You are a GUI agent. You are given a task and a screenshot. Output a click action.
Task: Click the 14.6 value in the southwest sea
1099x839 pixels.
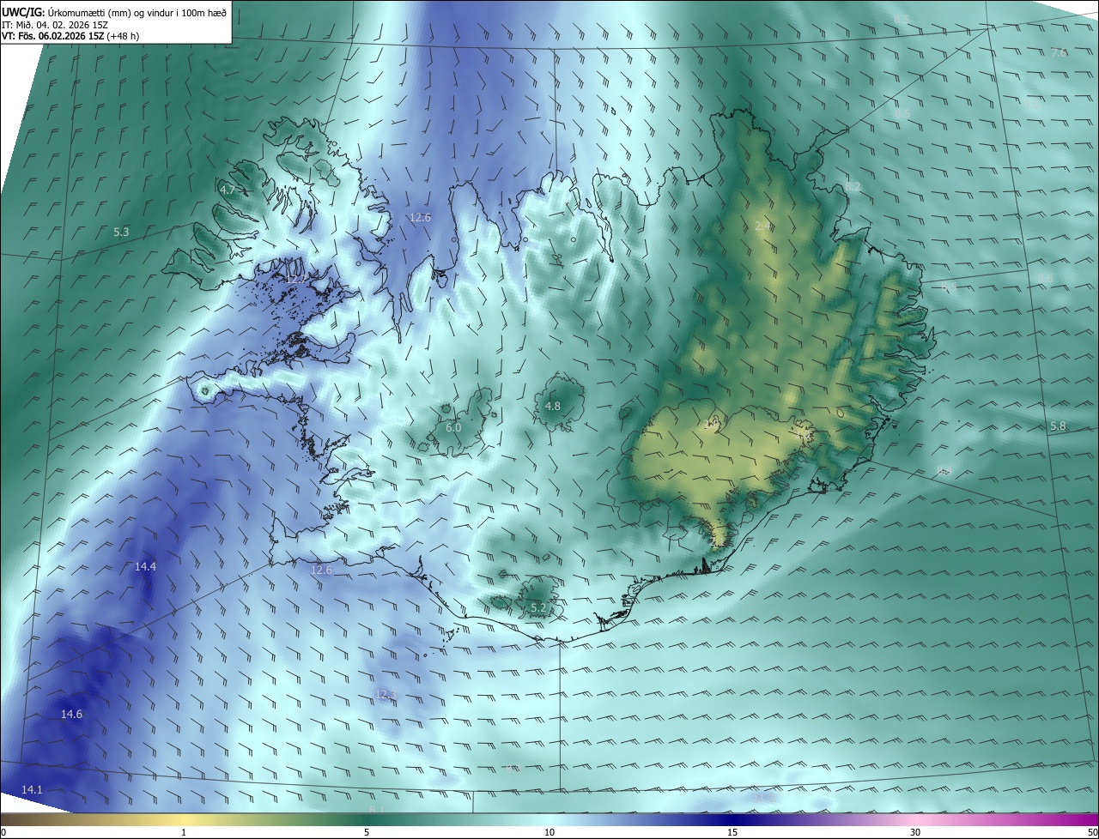pos(71,714)
